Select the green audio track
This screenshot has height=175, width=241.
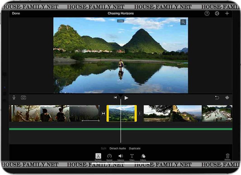[x=121, y=129]
